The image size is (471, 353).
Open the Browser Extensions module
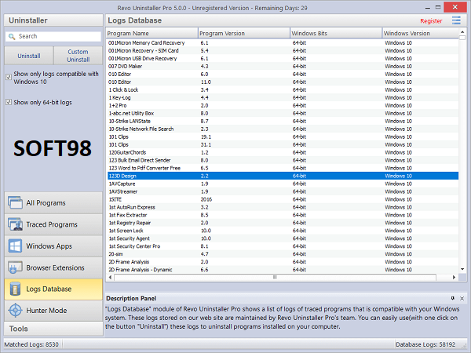click(x=52, y=267)
